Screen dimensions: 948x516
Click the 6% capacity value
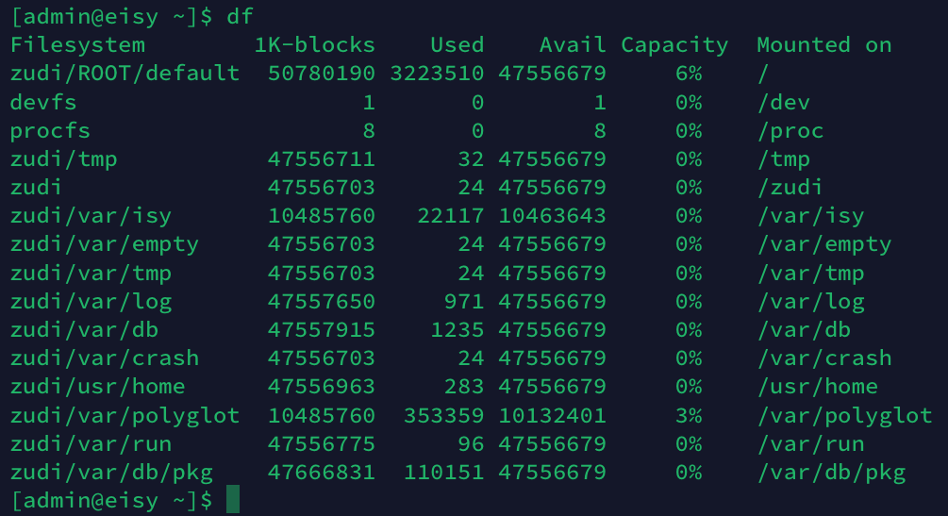(688, 74)
